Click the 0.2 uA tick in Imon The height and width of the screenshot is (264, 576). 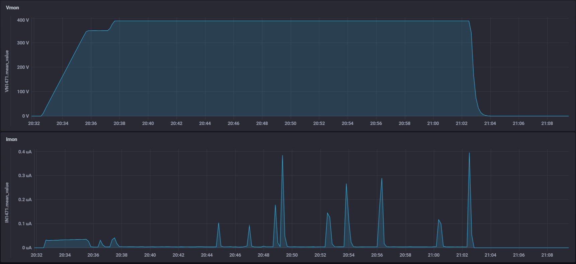click(x=25, y=200)
